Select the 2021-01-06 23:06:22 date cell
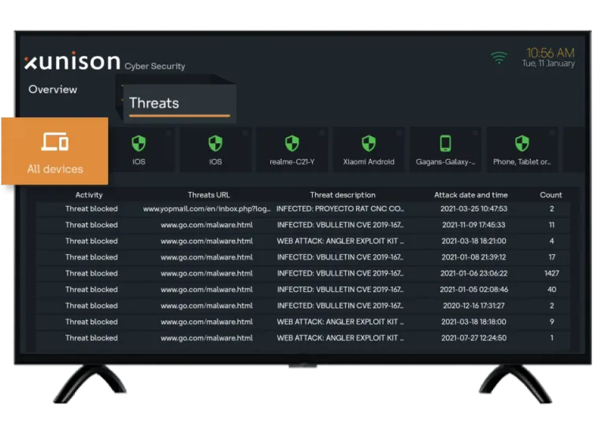 (473, 274)
